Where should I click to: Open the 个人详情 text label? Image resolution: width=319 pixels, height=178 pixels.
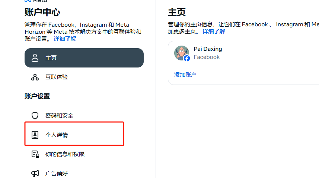57,135
